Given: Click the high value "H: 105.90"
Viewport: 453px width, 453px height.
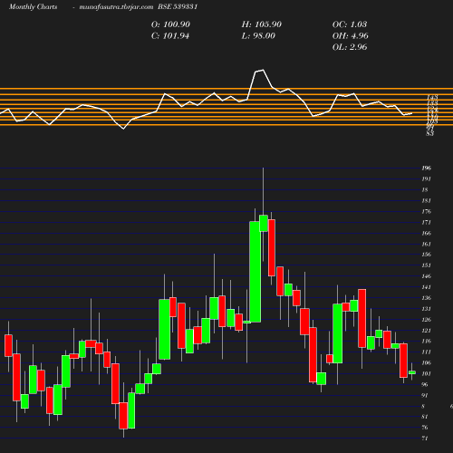Looking at the screenshot, I should coord(262,24).
